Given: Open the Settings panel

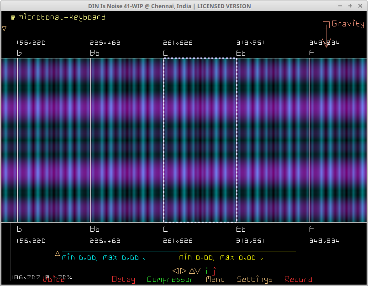Looking at the screenshot, I should pyautogui.click(x=254, y=280).
